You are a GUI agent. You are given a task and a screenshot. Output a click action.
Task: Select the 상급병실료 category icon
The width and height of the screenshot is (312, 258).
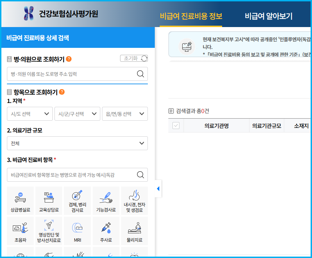click(20, 201)
